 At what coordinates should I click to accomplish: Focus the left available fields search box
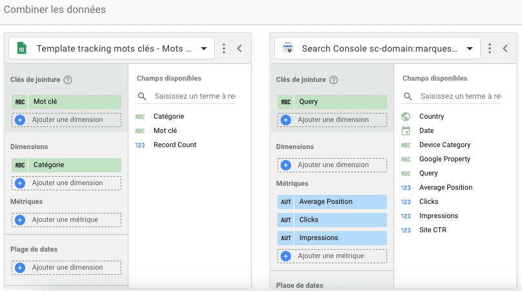pos(194,96)
